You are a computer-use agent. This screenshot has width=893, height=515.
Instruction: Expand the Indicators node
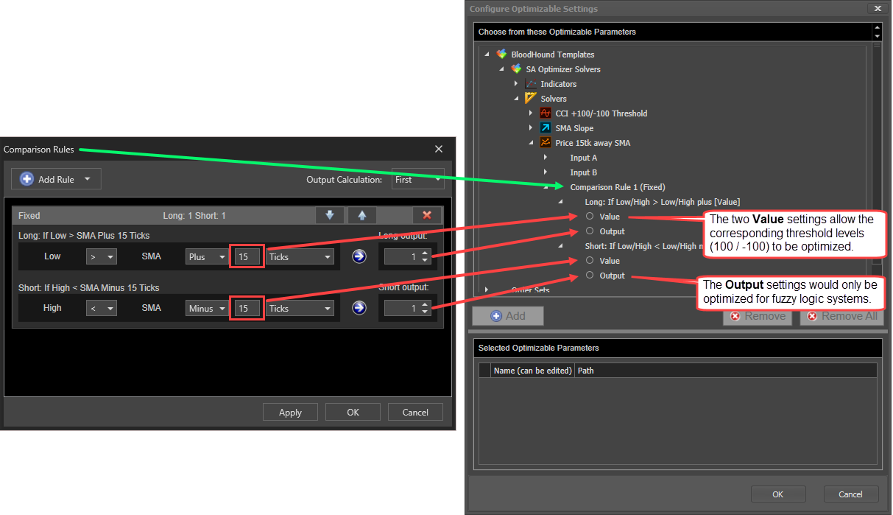click(516, 84)
